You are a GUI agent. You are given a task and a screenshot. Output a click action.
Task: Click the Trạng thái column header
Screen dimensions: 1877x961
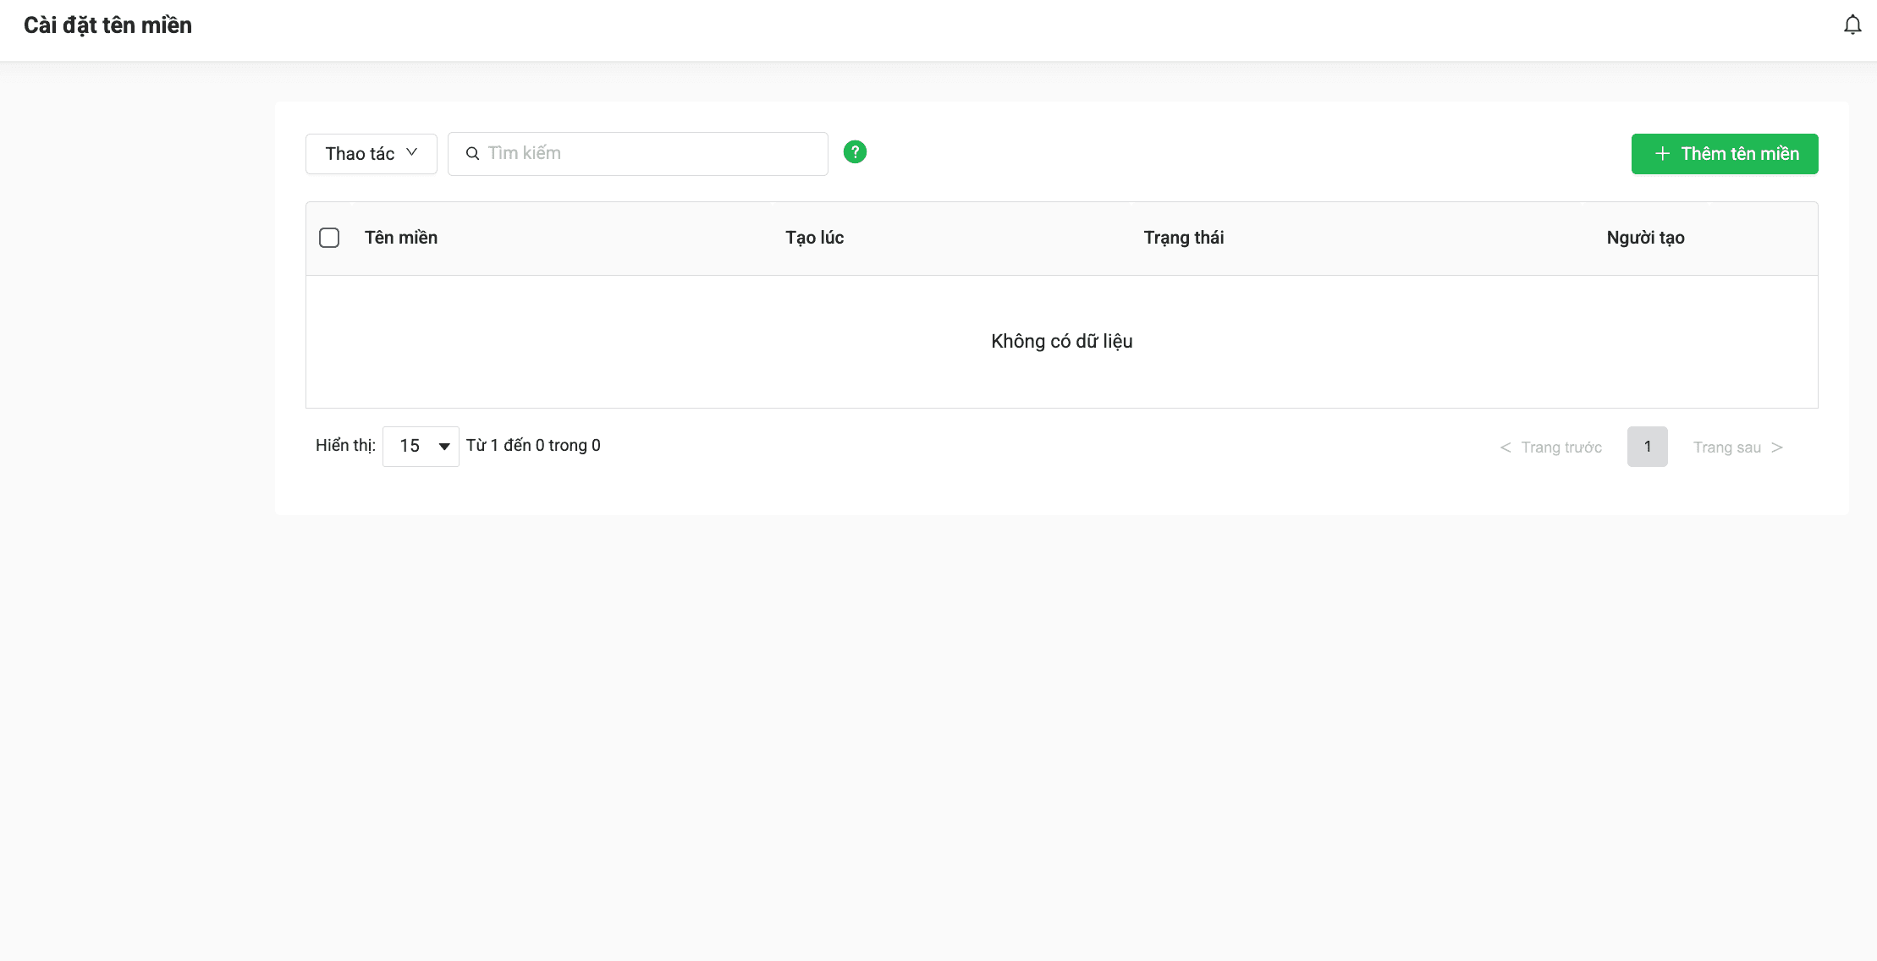pyautogui.click(x=1183, y=238)
